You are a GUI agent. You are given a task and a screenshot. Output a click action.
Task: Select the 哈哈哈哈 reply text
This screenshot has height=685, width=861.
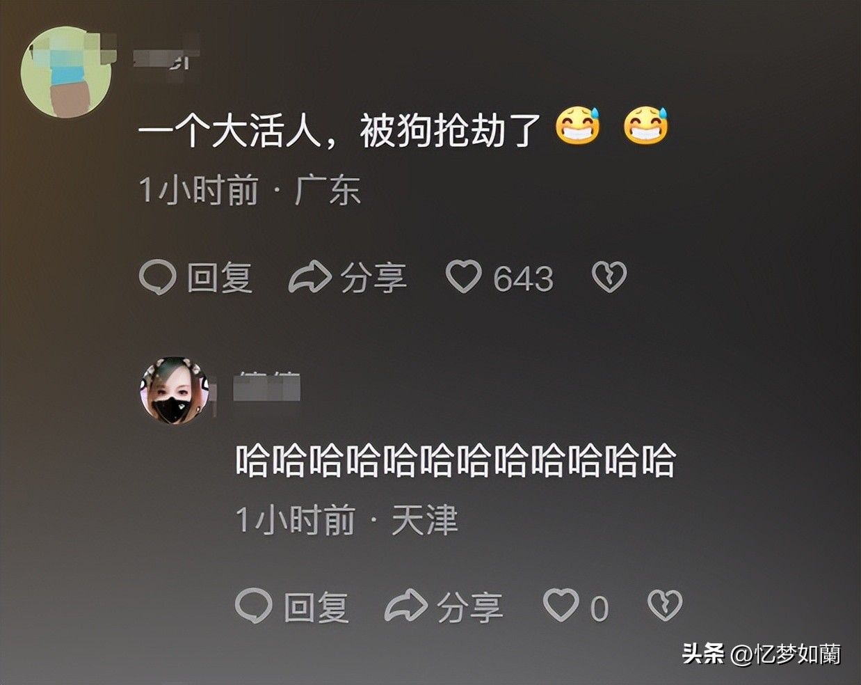tap(456, 460)
